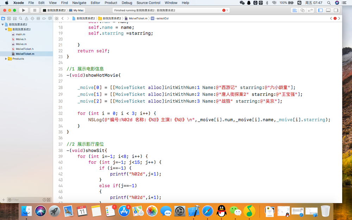Open the Editor menu
Image resolution: width=352 pixels, height=220 pixels.
click(95, 3)
